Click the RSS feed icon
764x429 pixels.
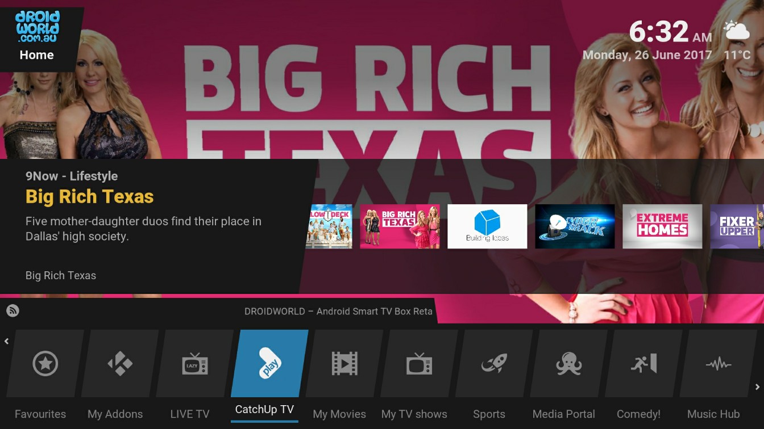[13, 311]
